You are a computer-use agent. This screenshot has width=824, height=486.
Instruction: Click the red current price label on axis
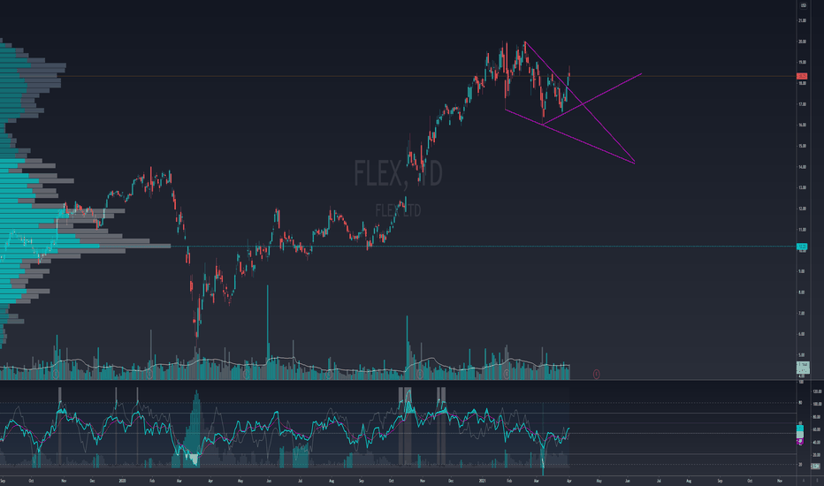[803, 76]
